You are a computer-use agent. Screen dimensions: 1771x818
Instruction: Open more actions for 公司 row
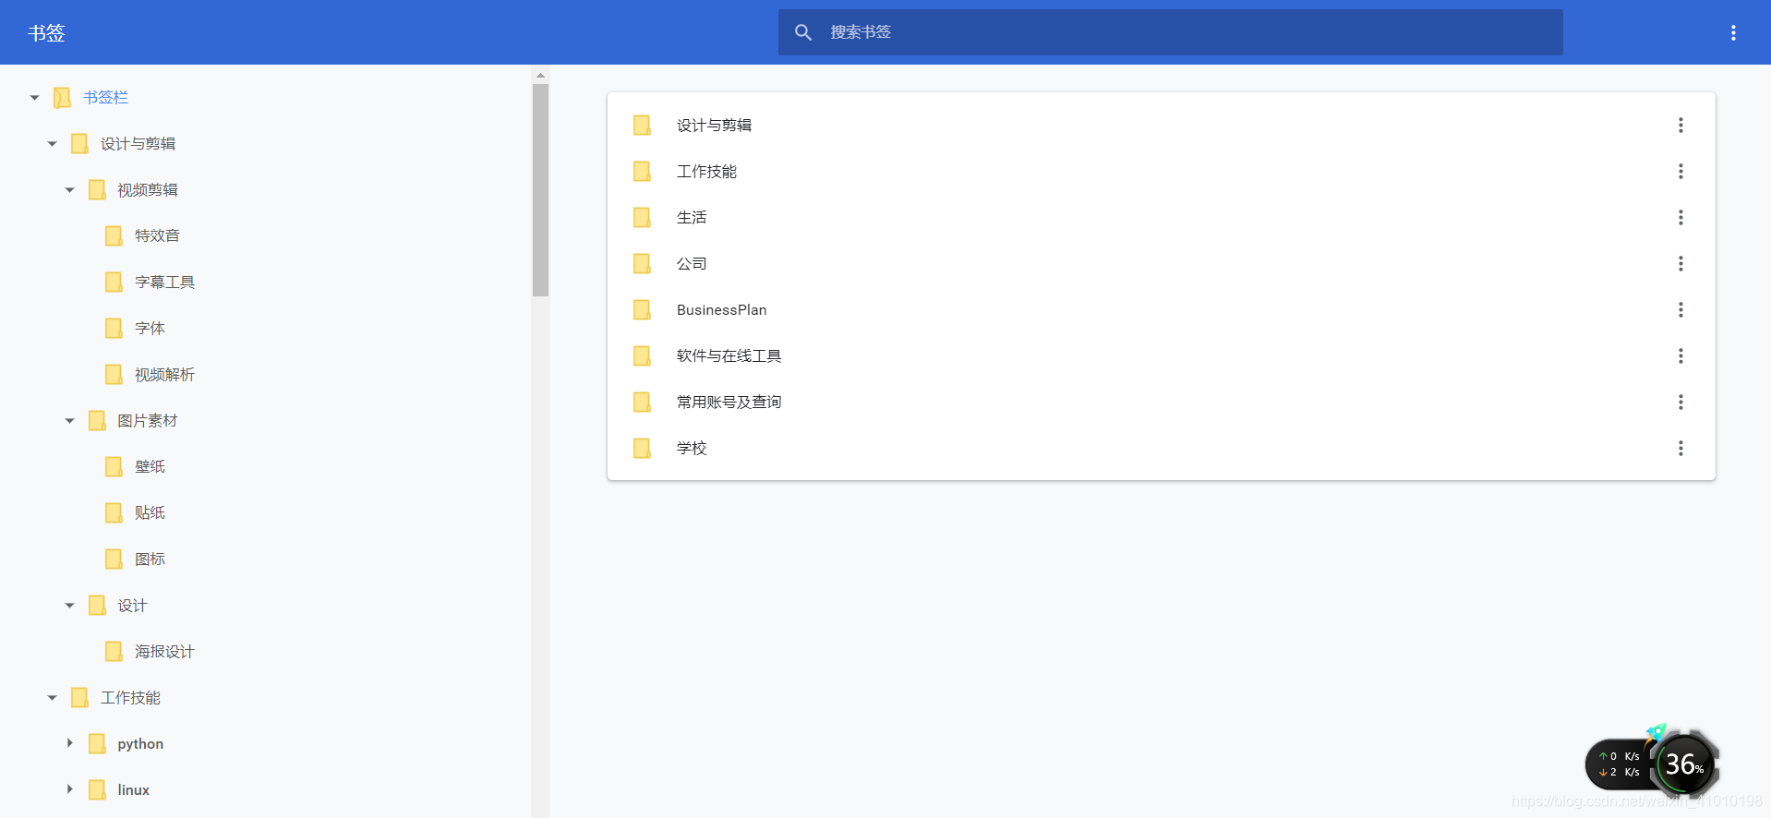(x=1681, y=263)
